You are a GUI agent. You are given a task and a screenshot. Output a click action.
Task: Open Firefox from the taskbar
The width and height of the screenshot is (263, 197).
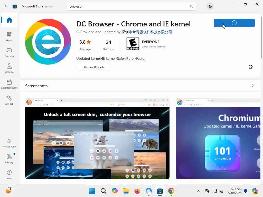coord(137,191)
